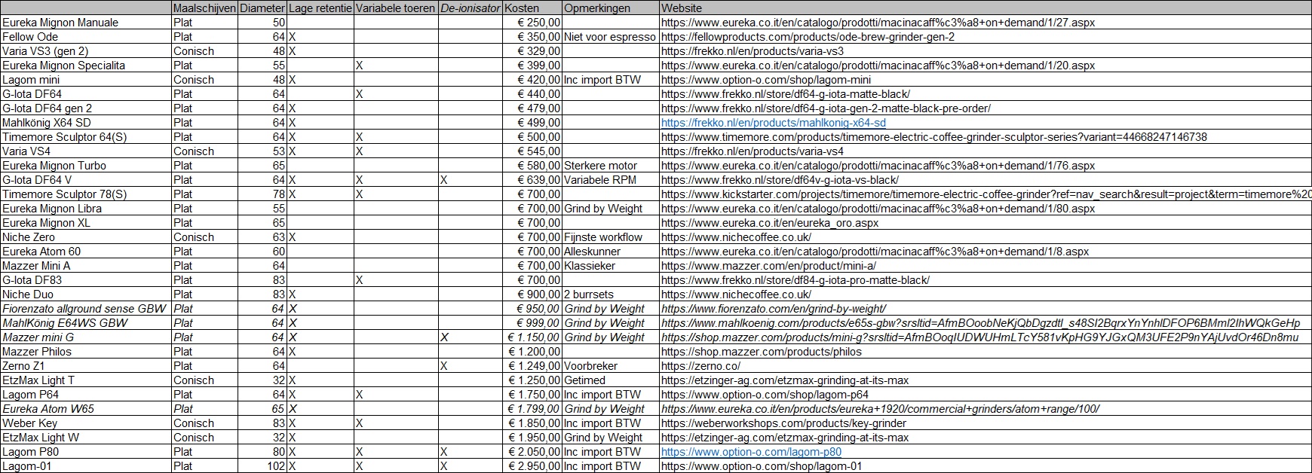
Task: Click the Fiorenzato allground sense GBW cell
Action: [x=86, y=309]
